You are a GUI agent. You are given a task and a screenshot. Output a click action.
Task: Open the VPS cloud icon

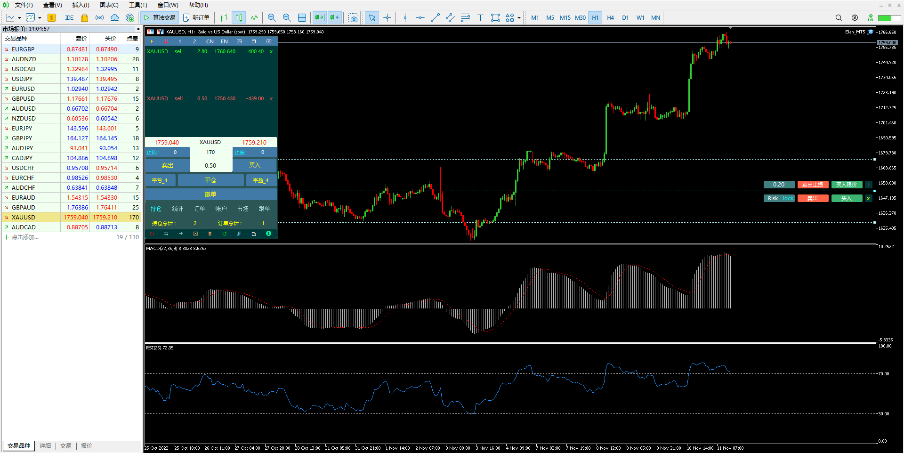point(114,18)
